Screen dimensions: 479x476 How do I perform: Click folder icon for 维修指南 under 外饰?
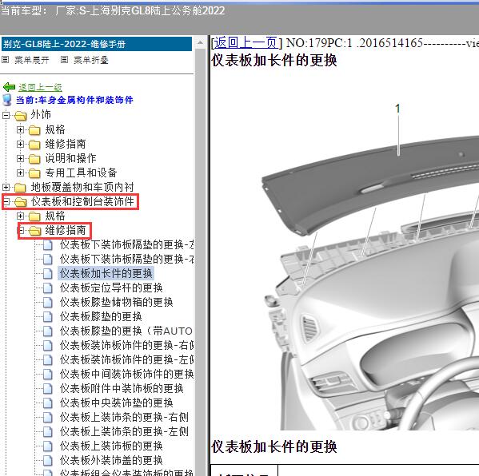(34, 145)
